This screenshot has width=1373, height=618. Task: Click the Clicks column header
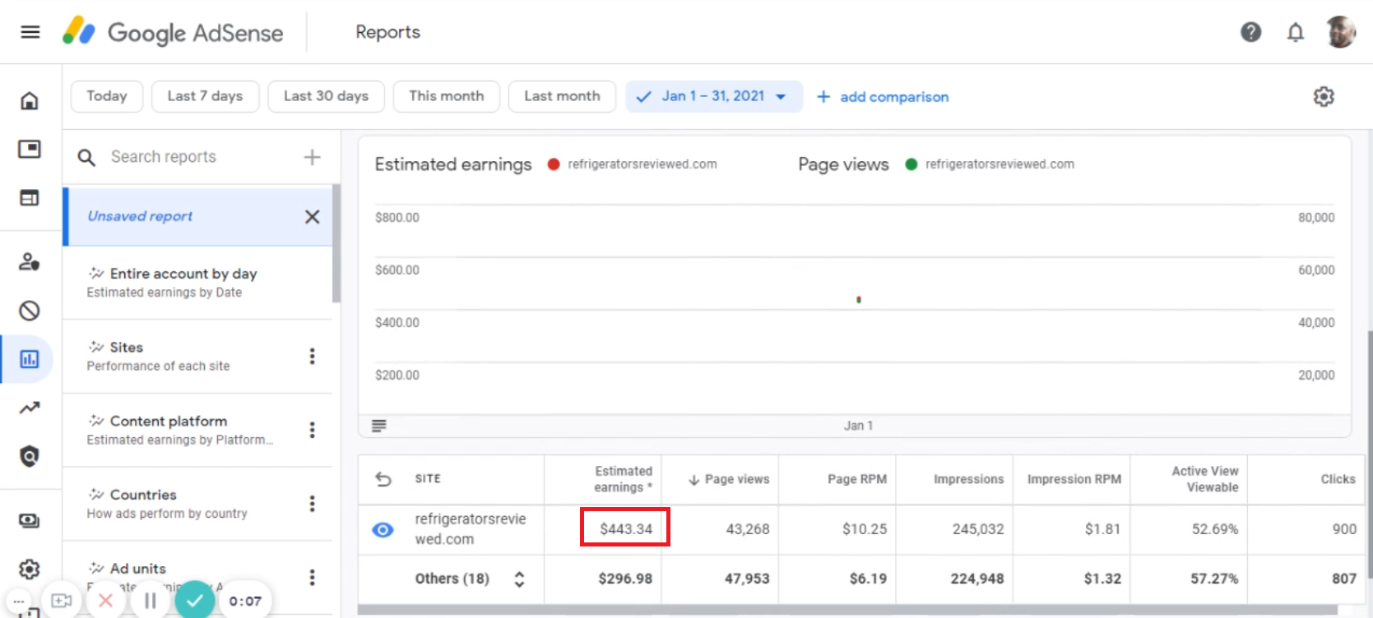point(1338,479)
